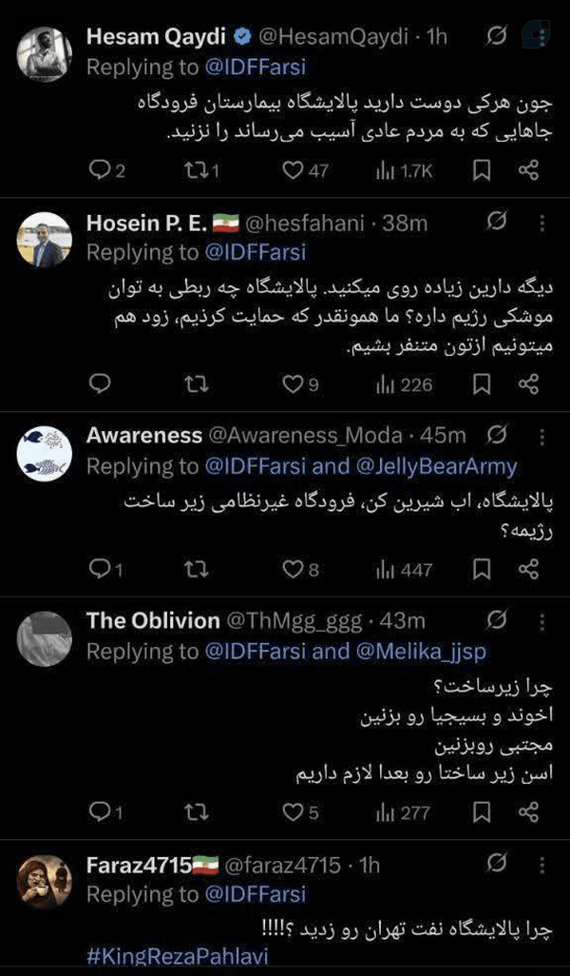Share Hosein P. E.'s tweet

528,384
